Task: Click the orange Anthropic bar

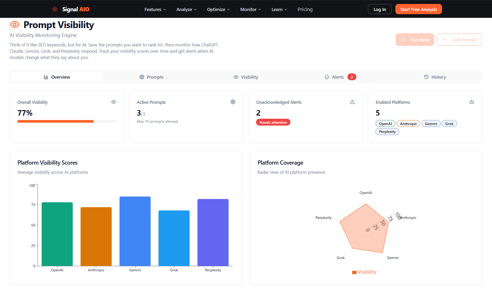Action: (x=96, y=236)
